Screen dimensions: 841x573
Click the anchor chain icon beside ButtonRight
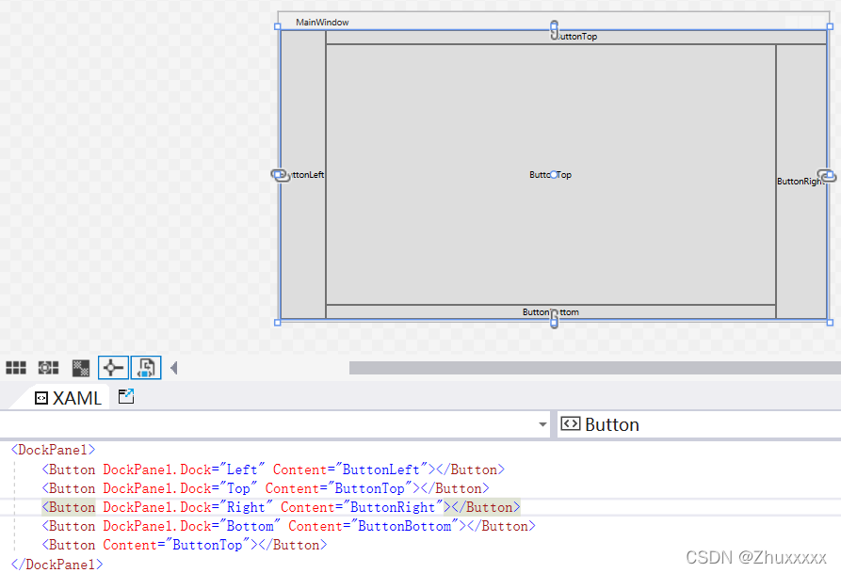click(826, 175)
